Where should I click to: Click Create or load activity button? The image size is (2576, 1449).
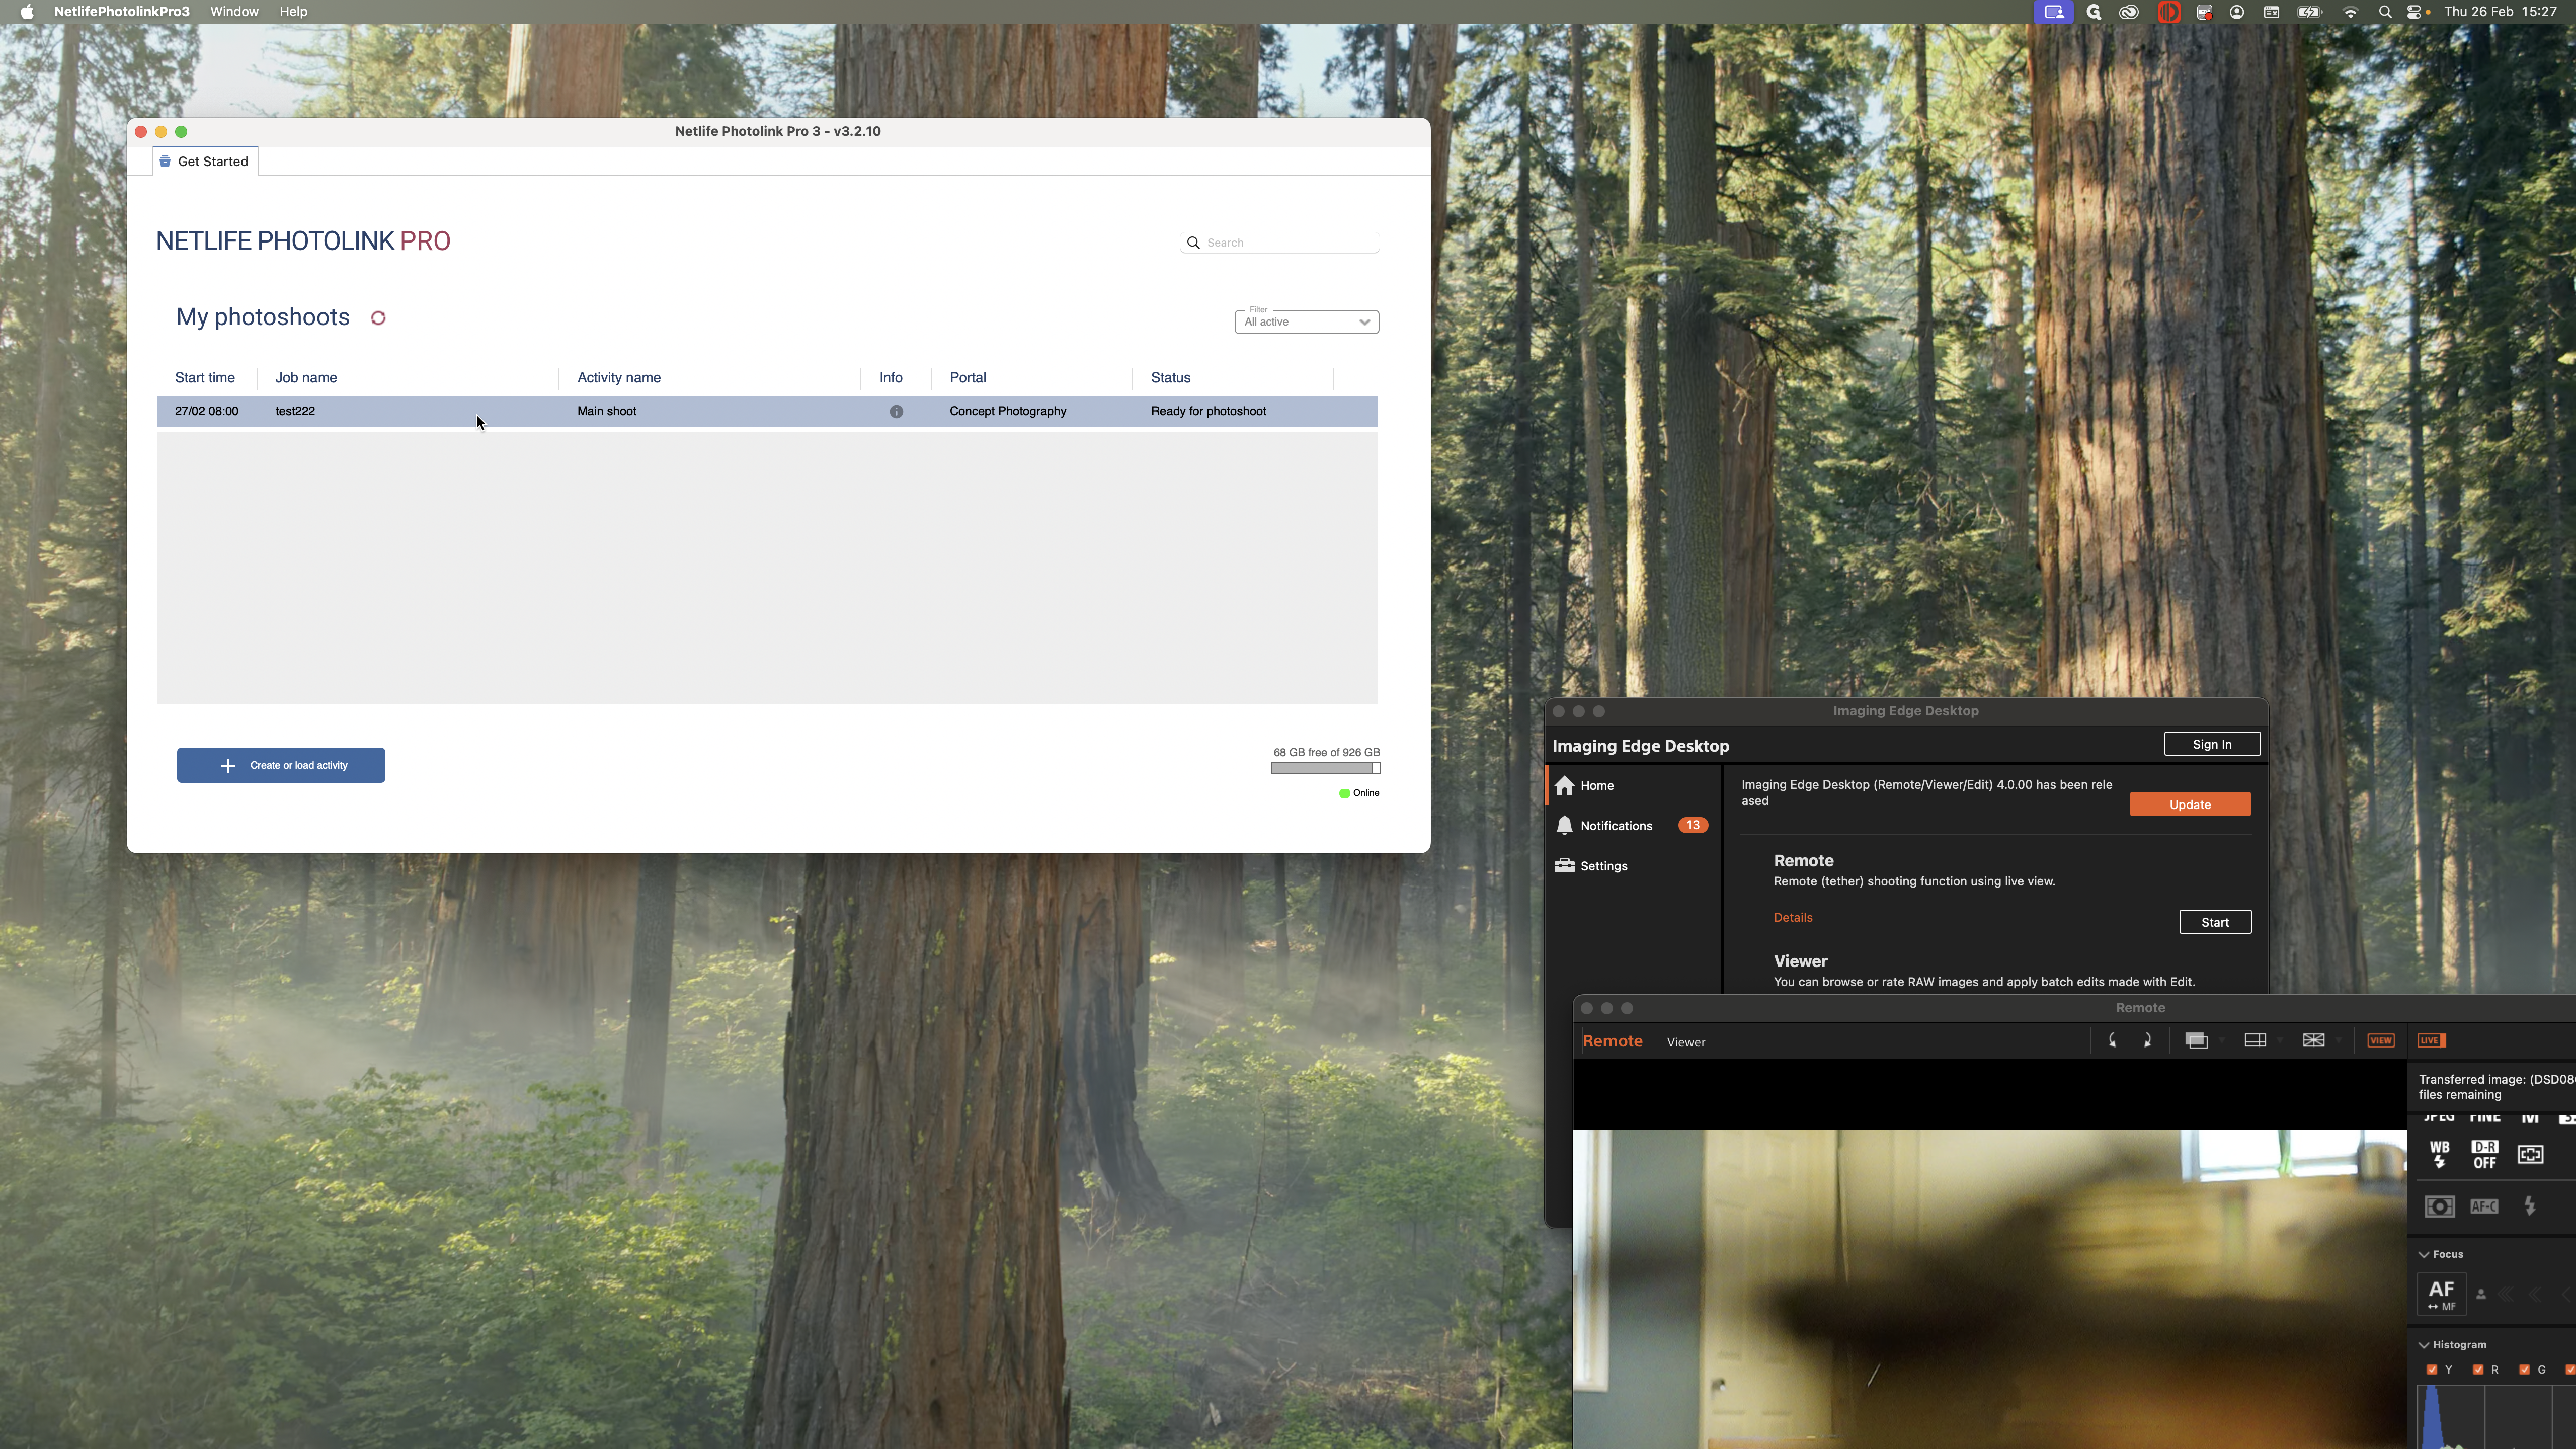pyautogui.click(x=281, y=765)
